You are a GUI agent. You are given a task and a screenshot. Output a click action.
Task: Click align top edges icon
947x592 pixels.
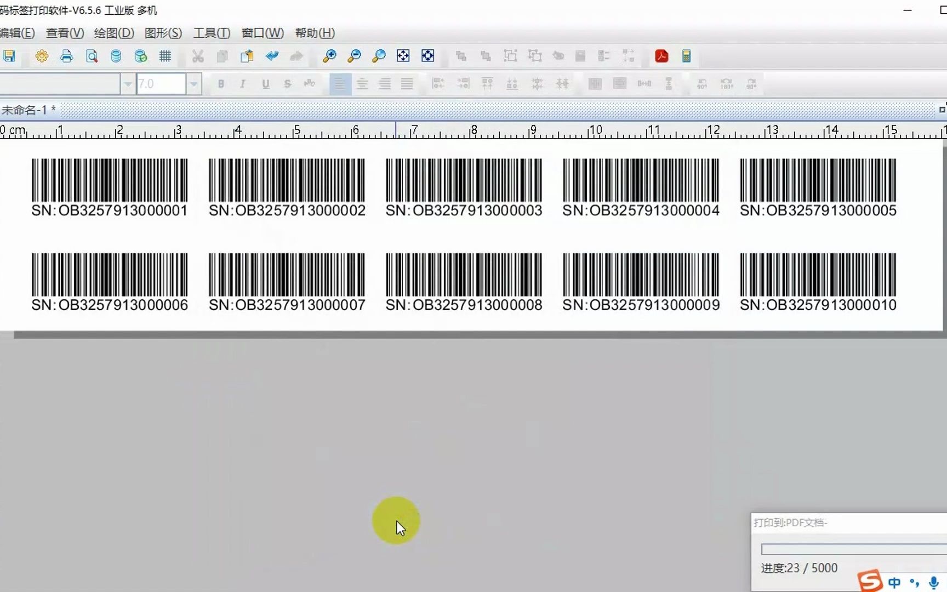487,84
